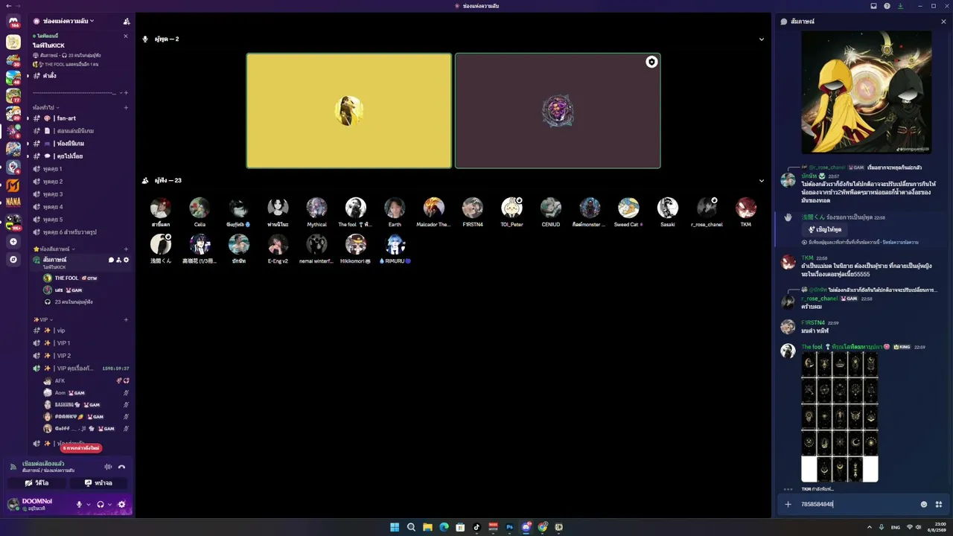The height and width of the screenshot is (536, 953).
Task: Close the สัมภาษณ์ chat side panel
Action: [943, 22]
